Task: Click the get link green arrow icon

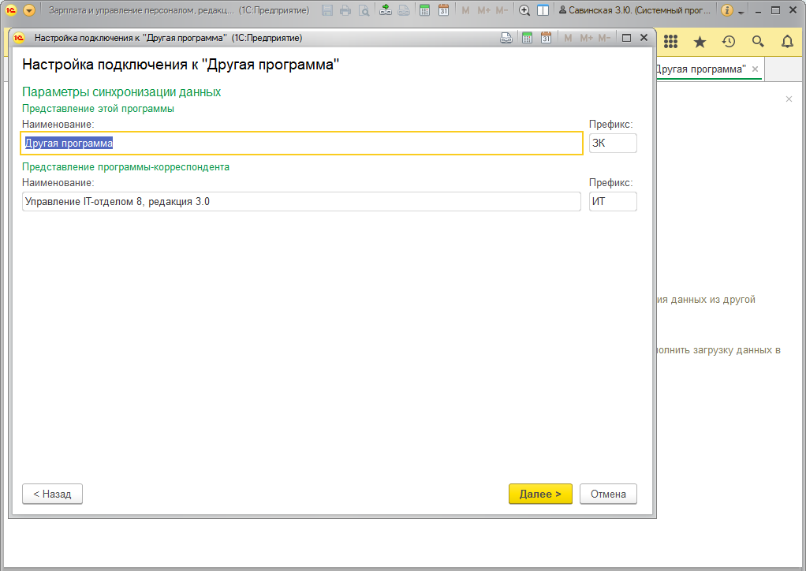Action: [x=385, y=11]
